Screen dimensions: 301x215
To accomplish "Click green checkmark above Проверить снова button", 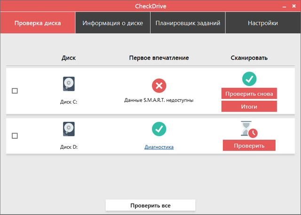I will point(249,79).
